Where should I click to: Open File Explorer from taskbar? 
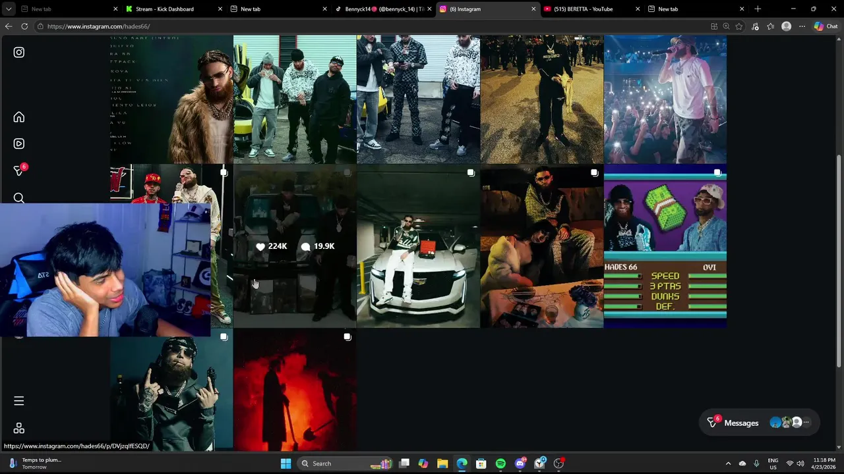click(x=442, y=463)
